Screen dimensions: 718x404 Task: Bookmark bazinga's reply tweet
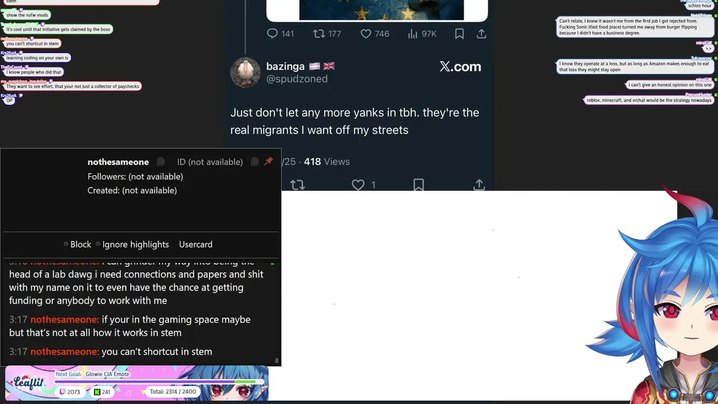[418, 185]
